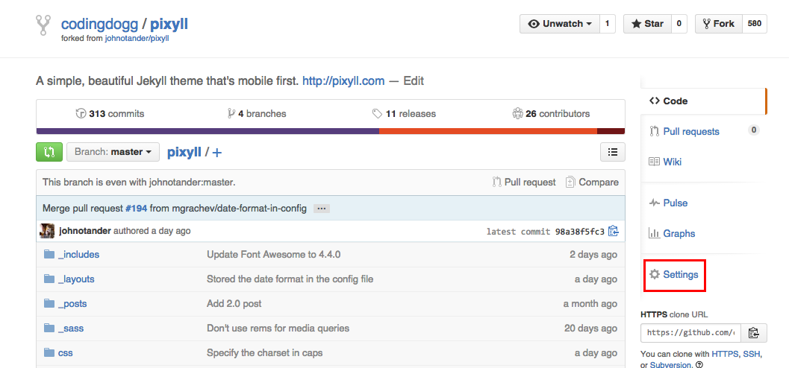
Task: Click the star count 0
Action: [679, 24]
